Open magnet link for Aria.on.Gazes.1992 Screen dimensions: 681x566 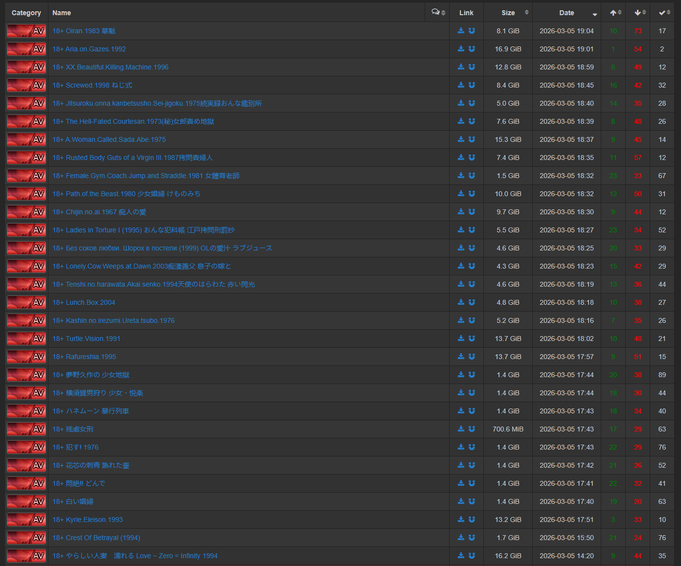[472, 49]
